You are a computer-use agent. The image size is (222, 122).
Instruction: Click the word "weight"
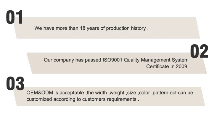[117, 93]
